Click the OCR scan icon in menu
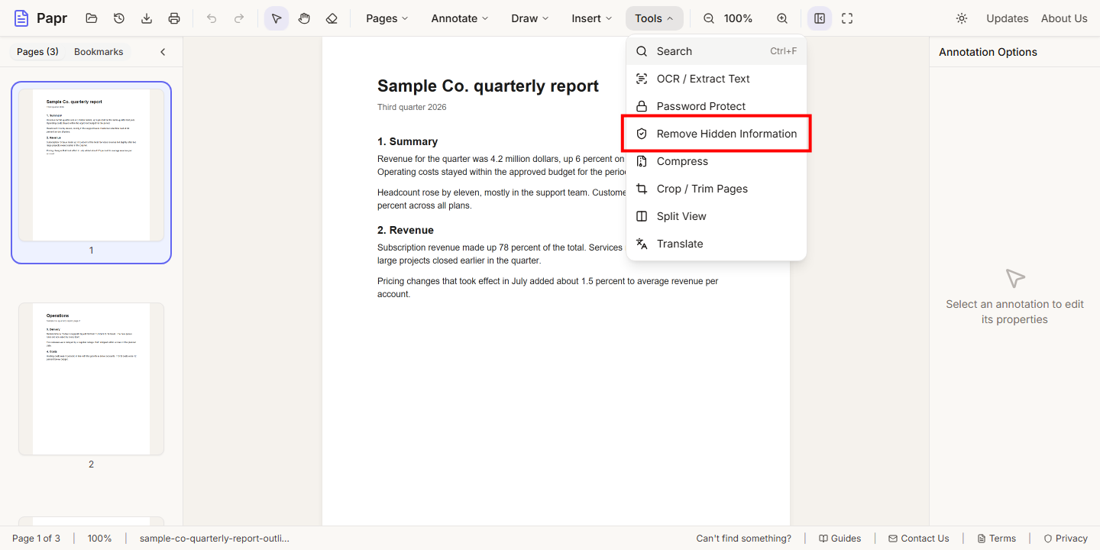This screenshot has width=1100, height=550. click(x=642, y=79)
